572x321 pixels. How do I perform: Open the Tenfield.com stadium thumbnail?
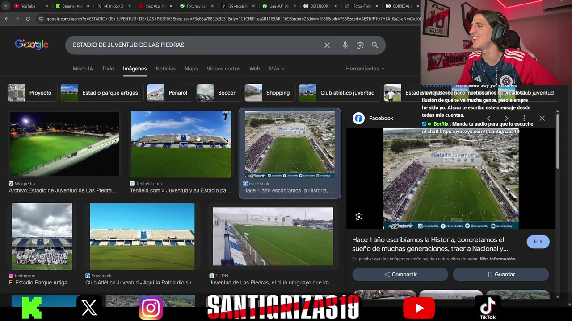pyautogui.click(x=181, y=144)
